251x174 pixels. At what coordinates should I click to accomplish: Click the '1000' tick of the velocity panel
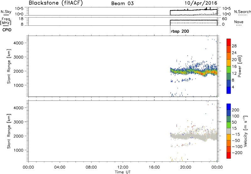pos(19,150)
